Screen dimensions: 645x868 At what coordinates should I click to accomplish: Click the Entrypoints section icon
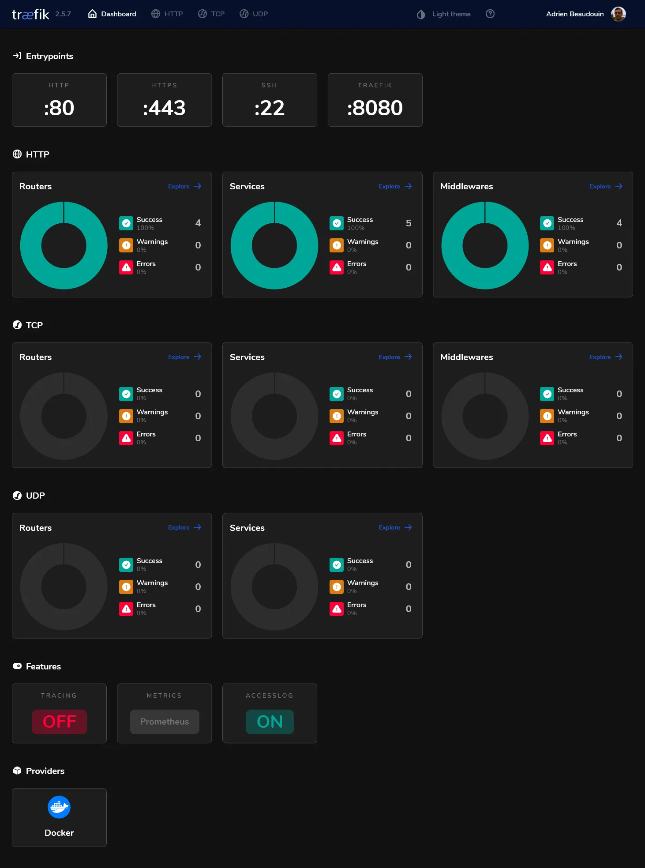17,56
